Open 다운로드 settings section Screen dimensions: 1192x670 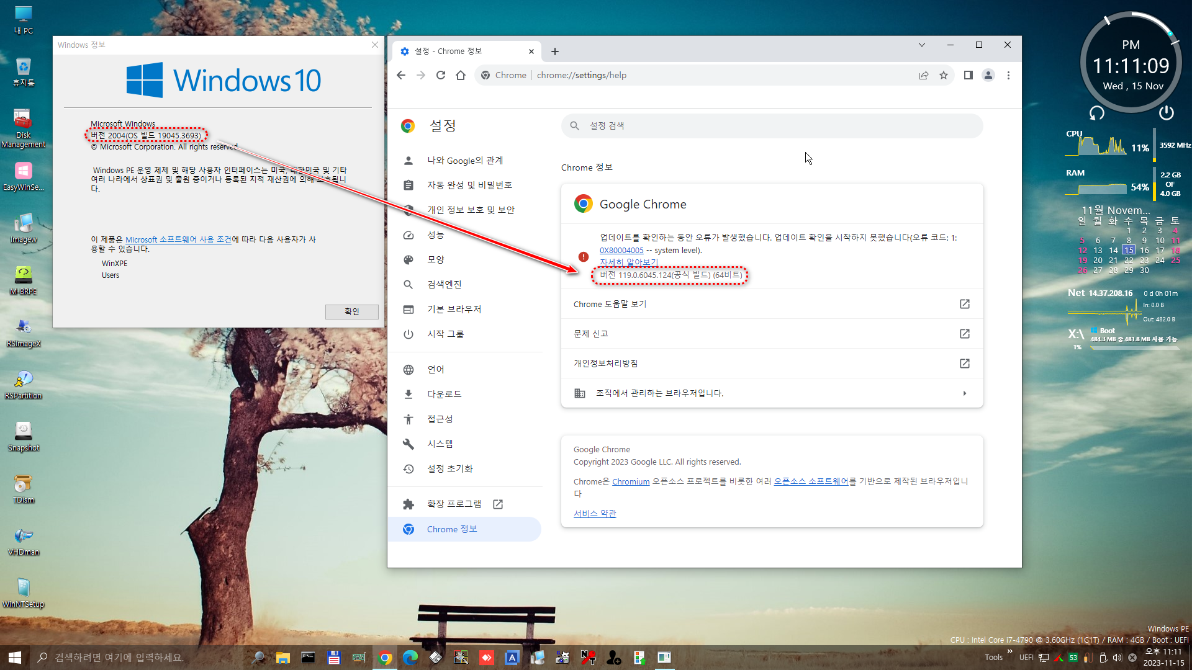coord(465,395)
